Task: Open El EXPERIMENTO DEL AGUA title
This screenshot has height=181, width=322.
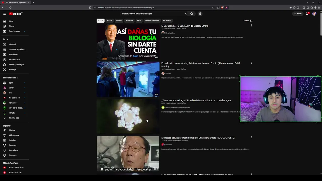Action: coord(185,26)
